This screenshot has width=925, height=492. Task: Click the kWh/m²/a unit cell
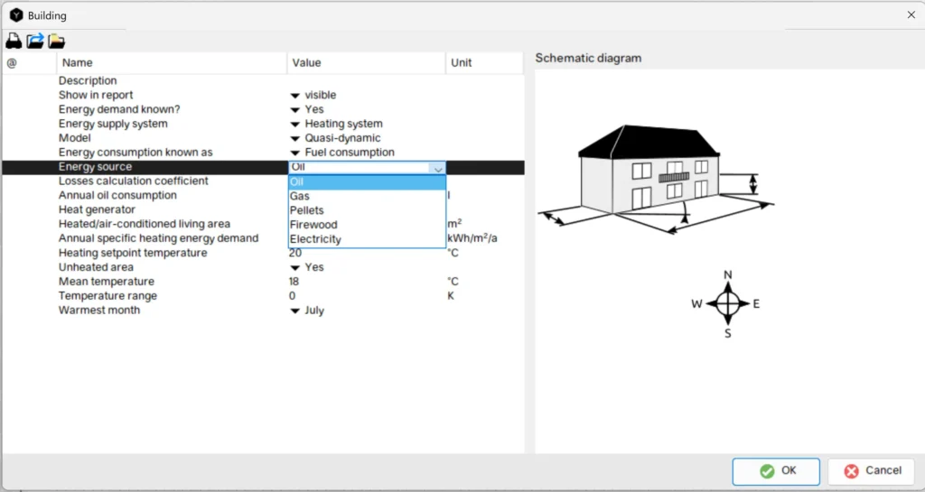click(x=472, y=238)
